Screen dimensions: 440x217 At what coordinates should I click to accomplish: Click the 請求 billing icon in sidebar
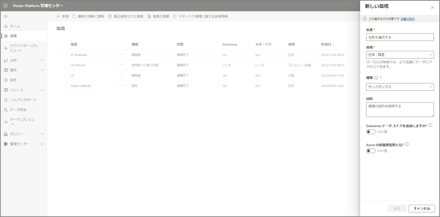[x=6, y=70]
